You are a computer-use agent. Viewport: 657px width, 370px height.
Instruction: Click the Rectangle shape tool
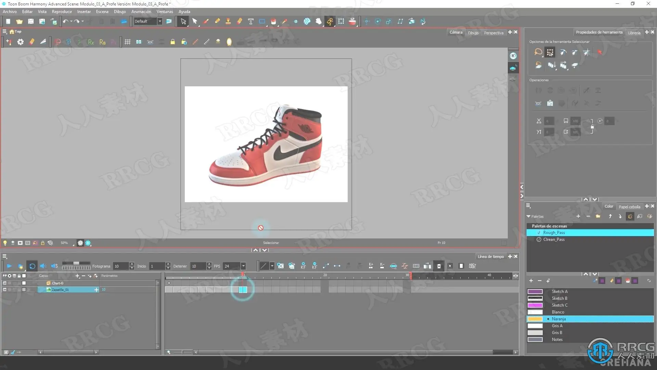pyautogui.click(x=262, y=21)
